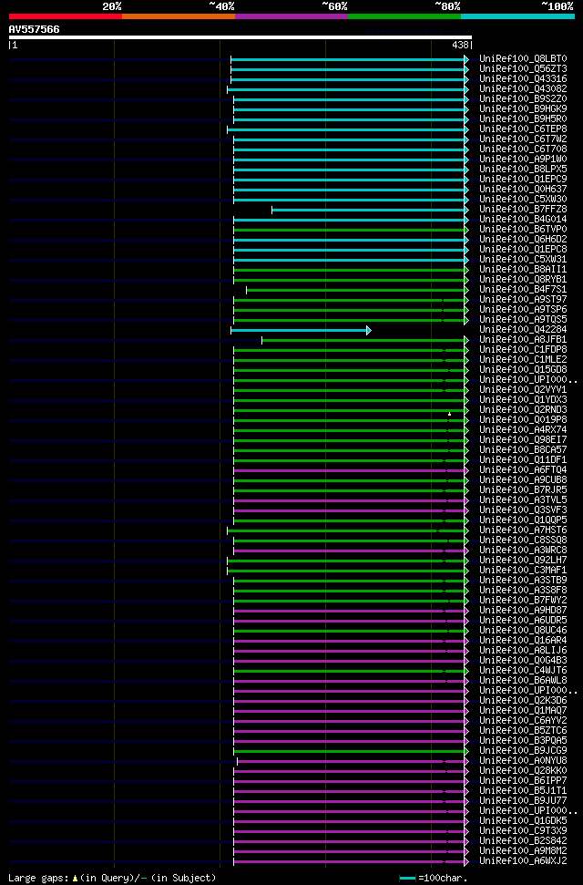Select the UniRef100_B9H5R0 label
This screenshot has height=885, width=583.
pos(523,119)
